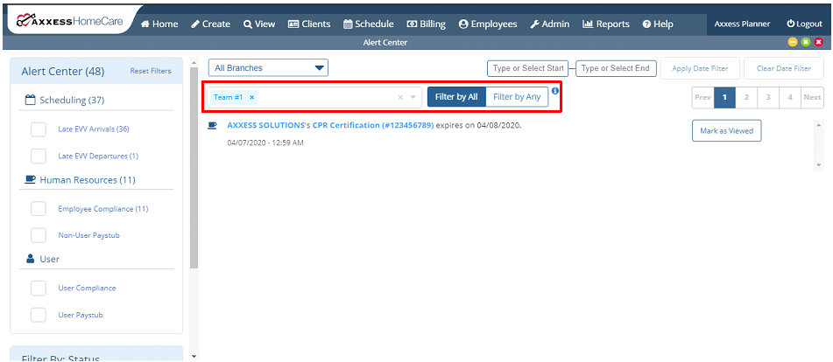Open the AXXESS SOLUTIONS link
The image size is (833, 362).
266,125
